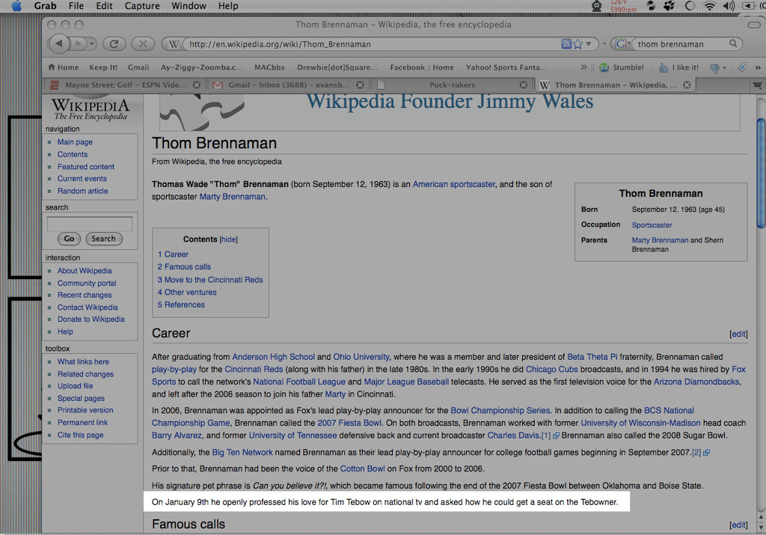Image resolution: width=766 pixels, height=535 pixels.
Task: Open external link icon after reference [1]
Action: (556, 435)
